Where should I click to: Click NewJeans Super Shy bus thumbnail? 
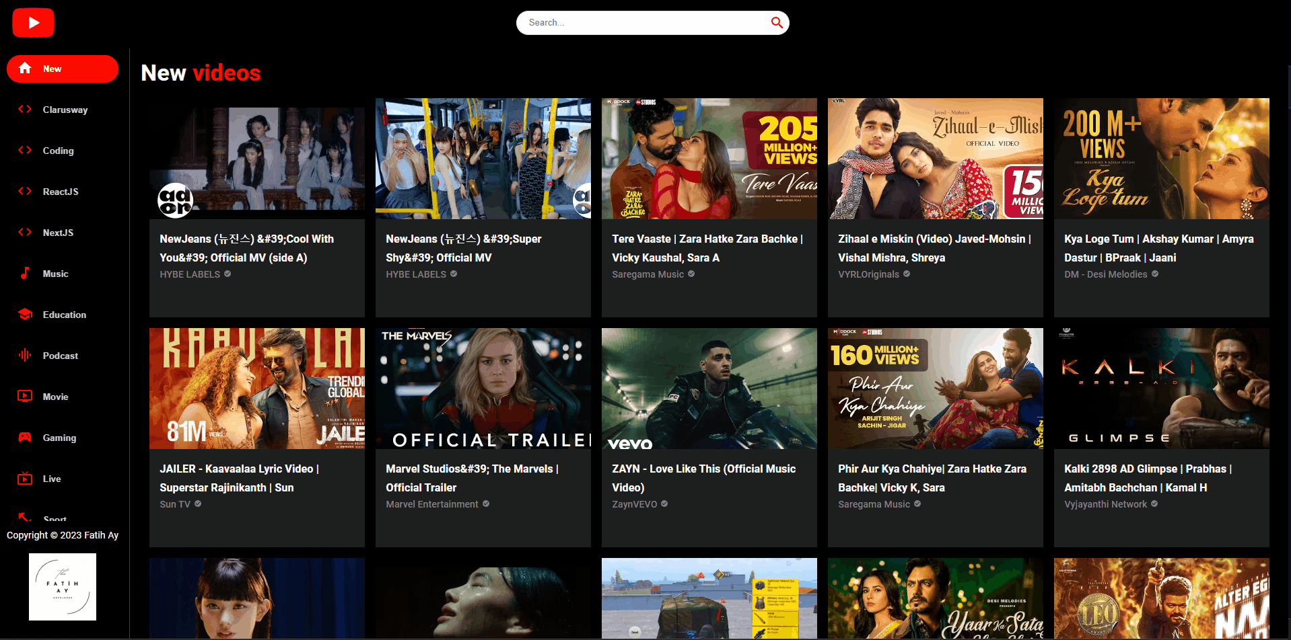pyautogui.click(x=483, y=159)
